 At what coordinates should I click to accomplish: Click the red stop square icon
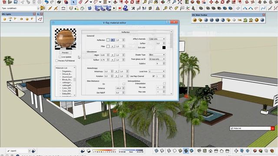click(120, 8)
